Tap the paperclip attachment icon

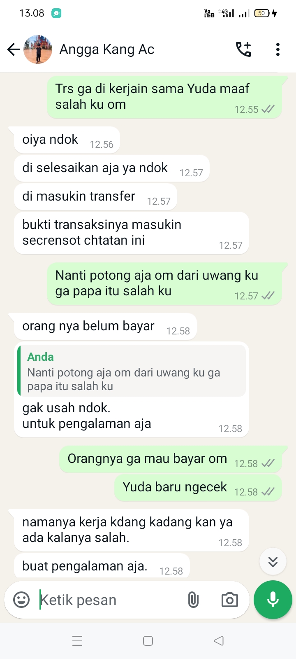click(193, 600)
